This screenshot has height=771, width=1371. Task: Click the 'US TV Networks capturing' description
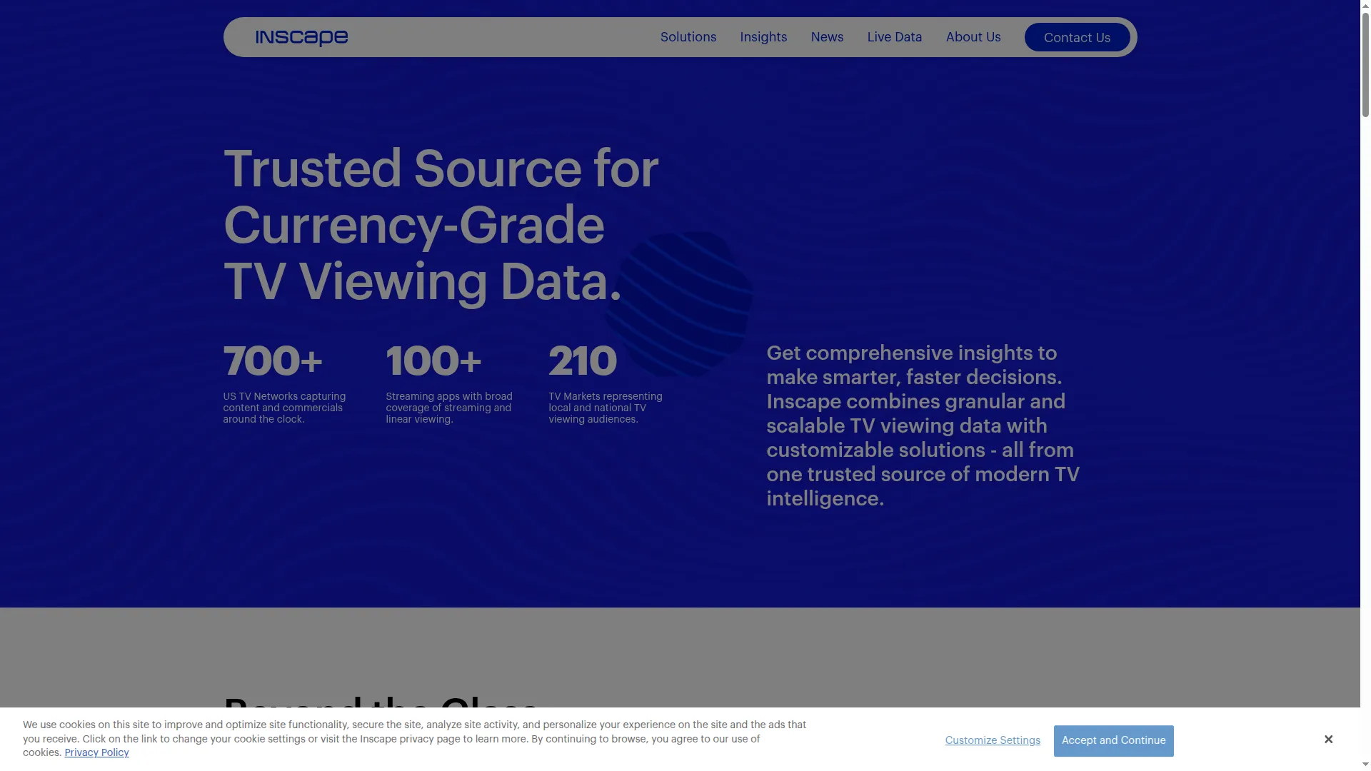(284, 408)
